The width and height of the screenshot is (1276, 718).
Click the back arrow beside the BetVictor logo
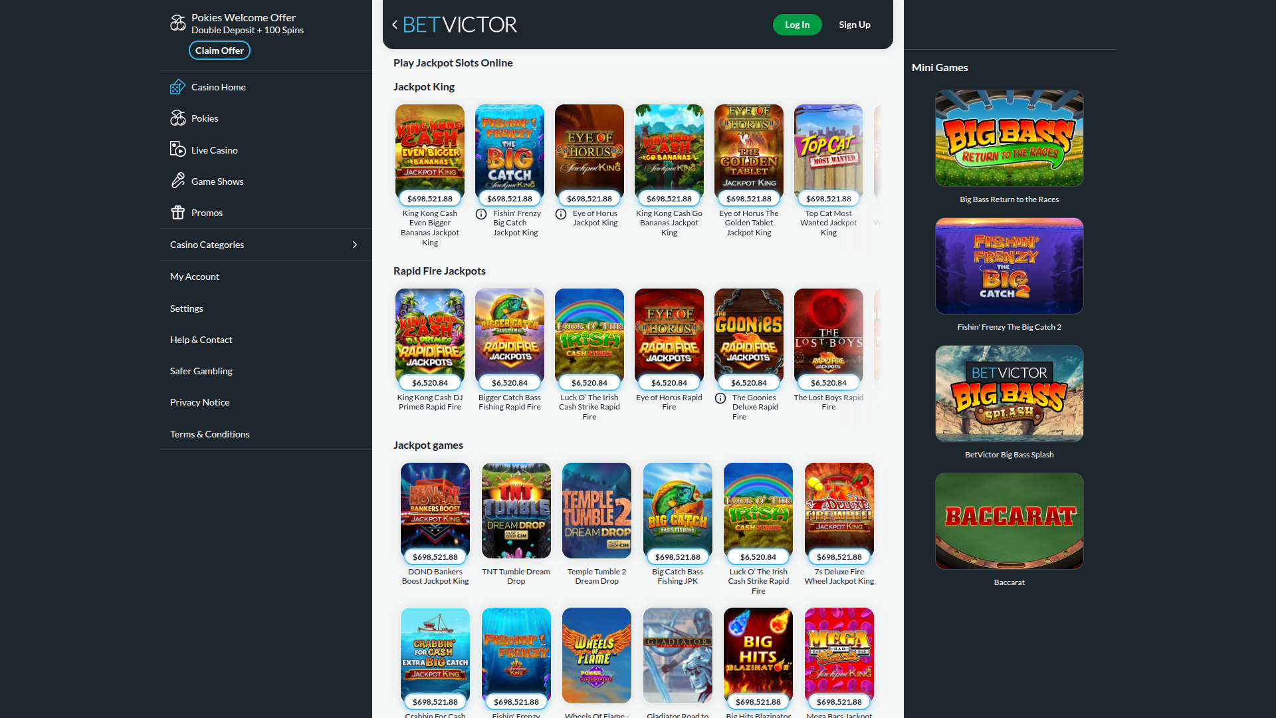point(394,24)
